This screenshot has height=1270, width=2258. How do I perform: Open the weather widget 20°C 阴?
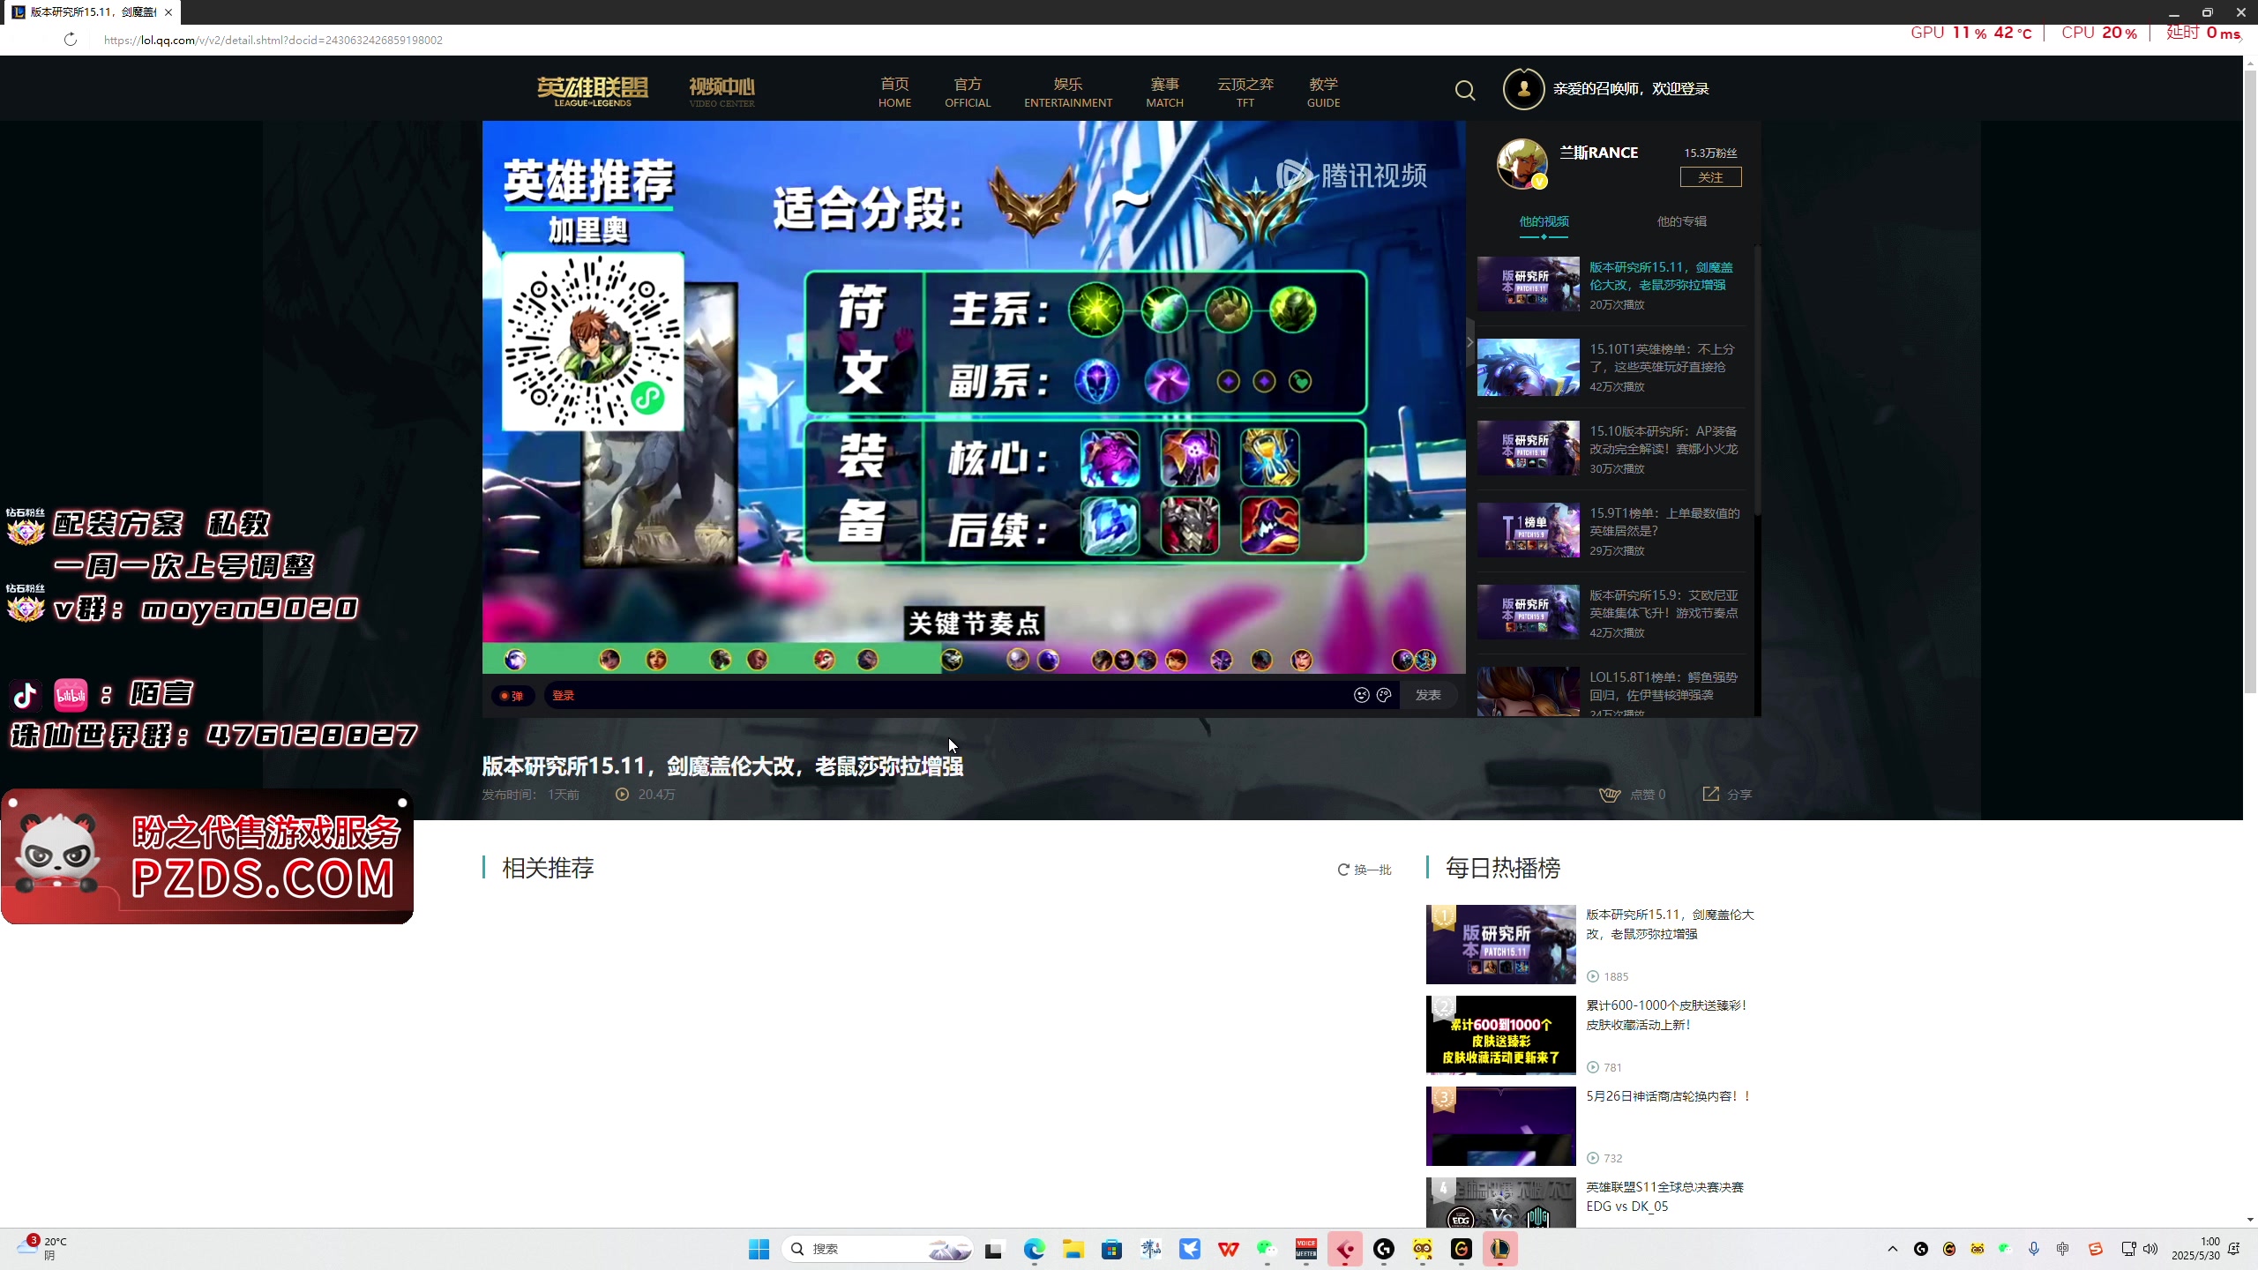[x=41, y=1248]
